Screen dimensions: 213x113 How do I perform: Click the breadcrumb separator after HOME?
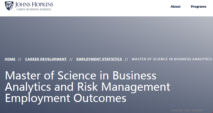[x=20, y=59]
